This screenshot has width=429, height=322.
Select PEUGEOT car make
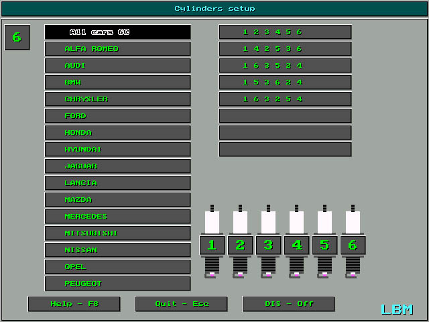[x=118, y=284]
